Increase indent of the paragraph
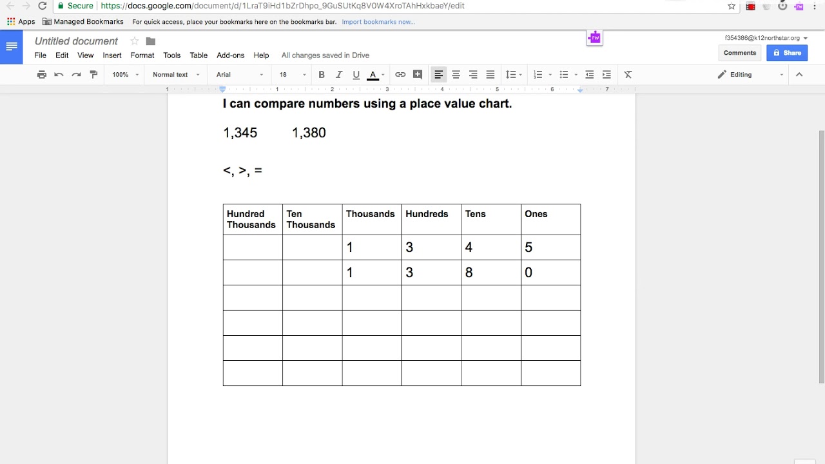825x464 pixels. (x=606, y=75)
